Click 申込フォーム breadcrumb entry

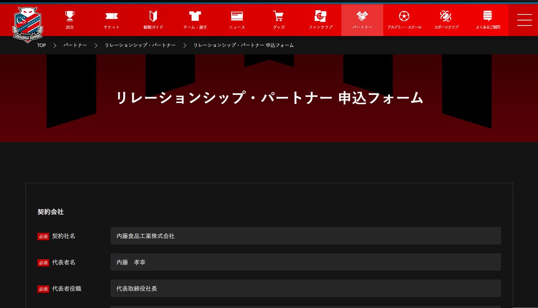243,45
